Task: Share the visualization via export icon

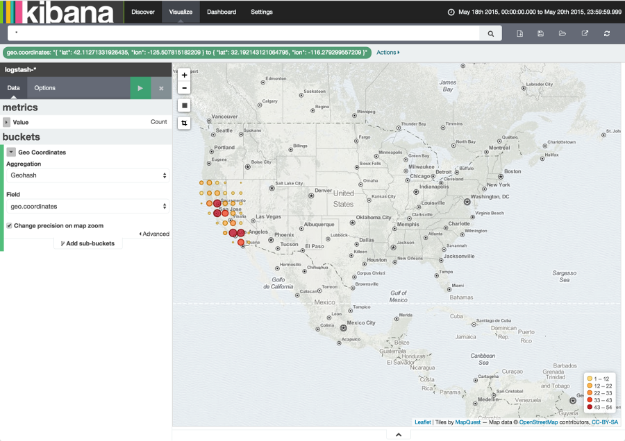Action: (585, 33)
